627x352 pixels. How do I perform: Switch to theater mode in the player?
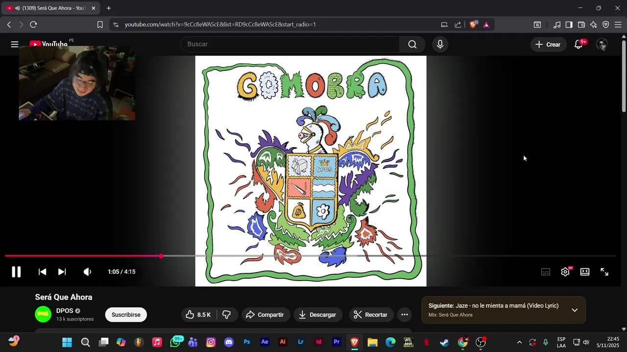pos(585,272)
